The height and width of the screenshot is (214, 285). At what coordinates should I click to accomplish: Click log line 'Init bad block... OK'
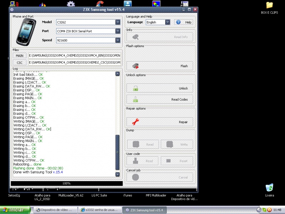pyautogui.click(x=28, y=75)
